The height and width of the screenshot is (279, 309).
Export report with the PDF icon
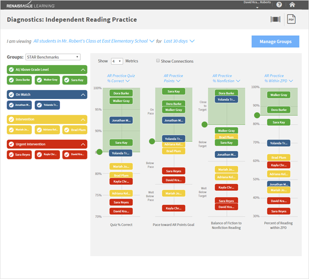tap(291, 19)
